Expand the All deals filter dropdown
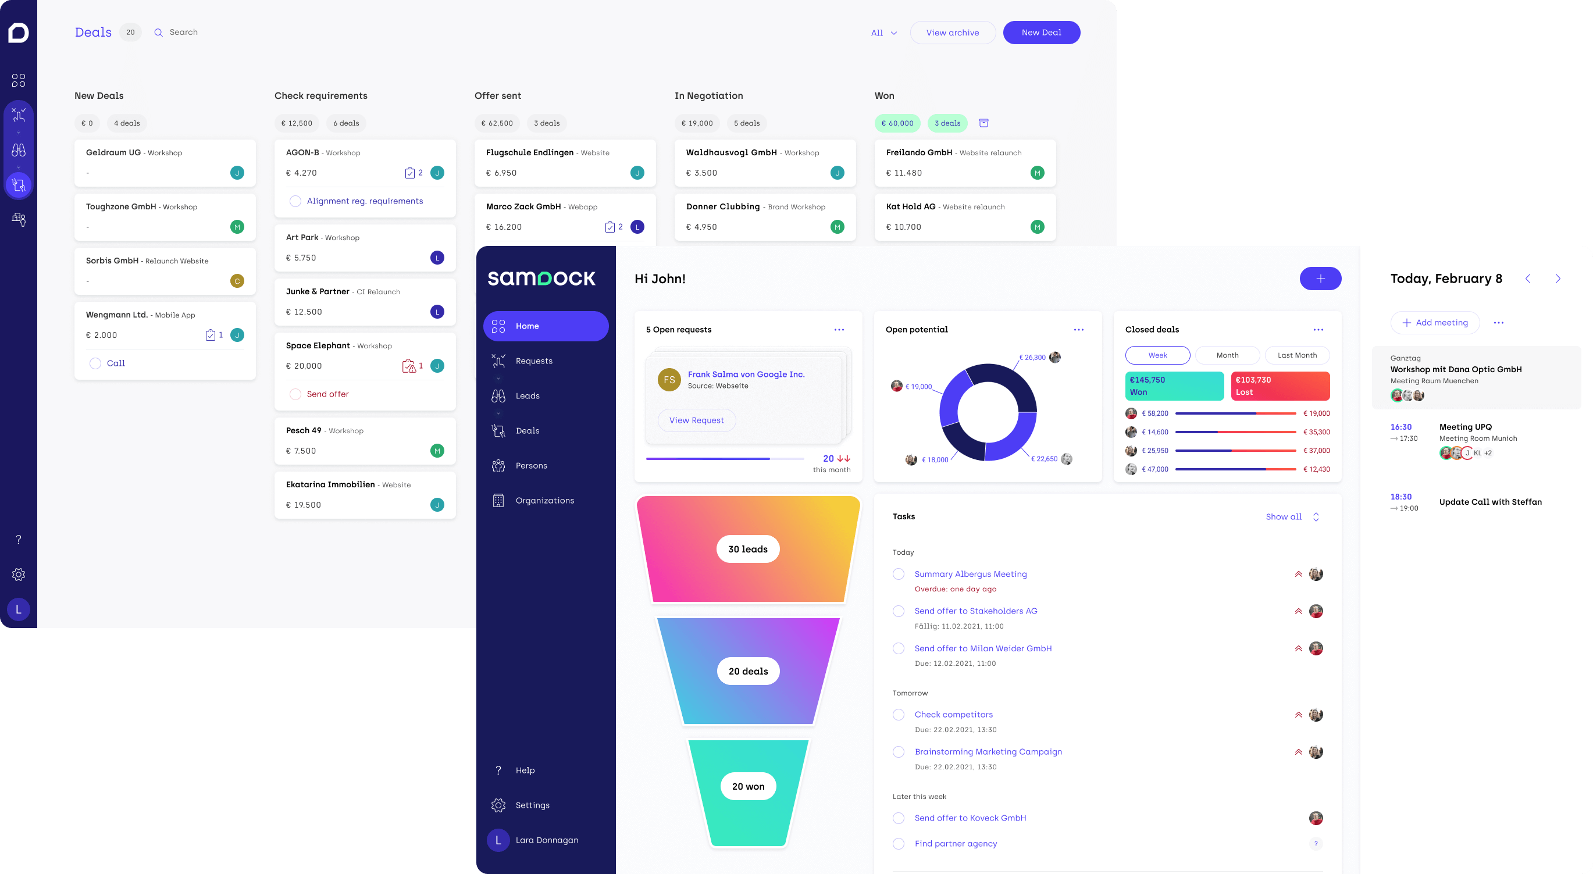The image size is (1593, 874). (883, 33)
